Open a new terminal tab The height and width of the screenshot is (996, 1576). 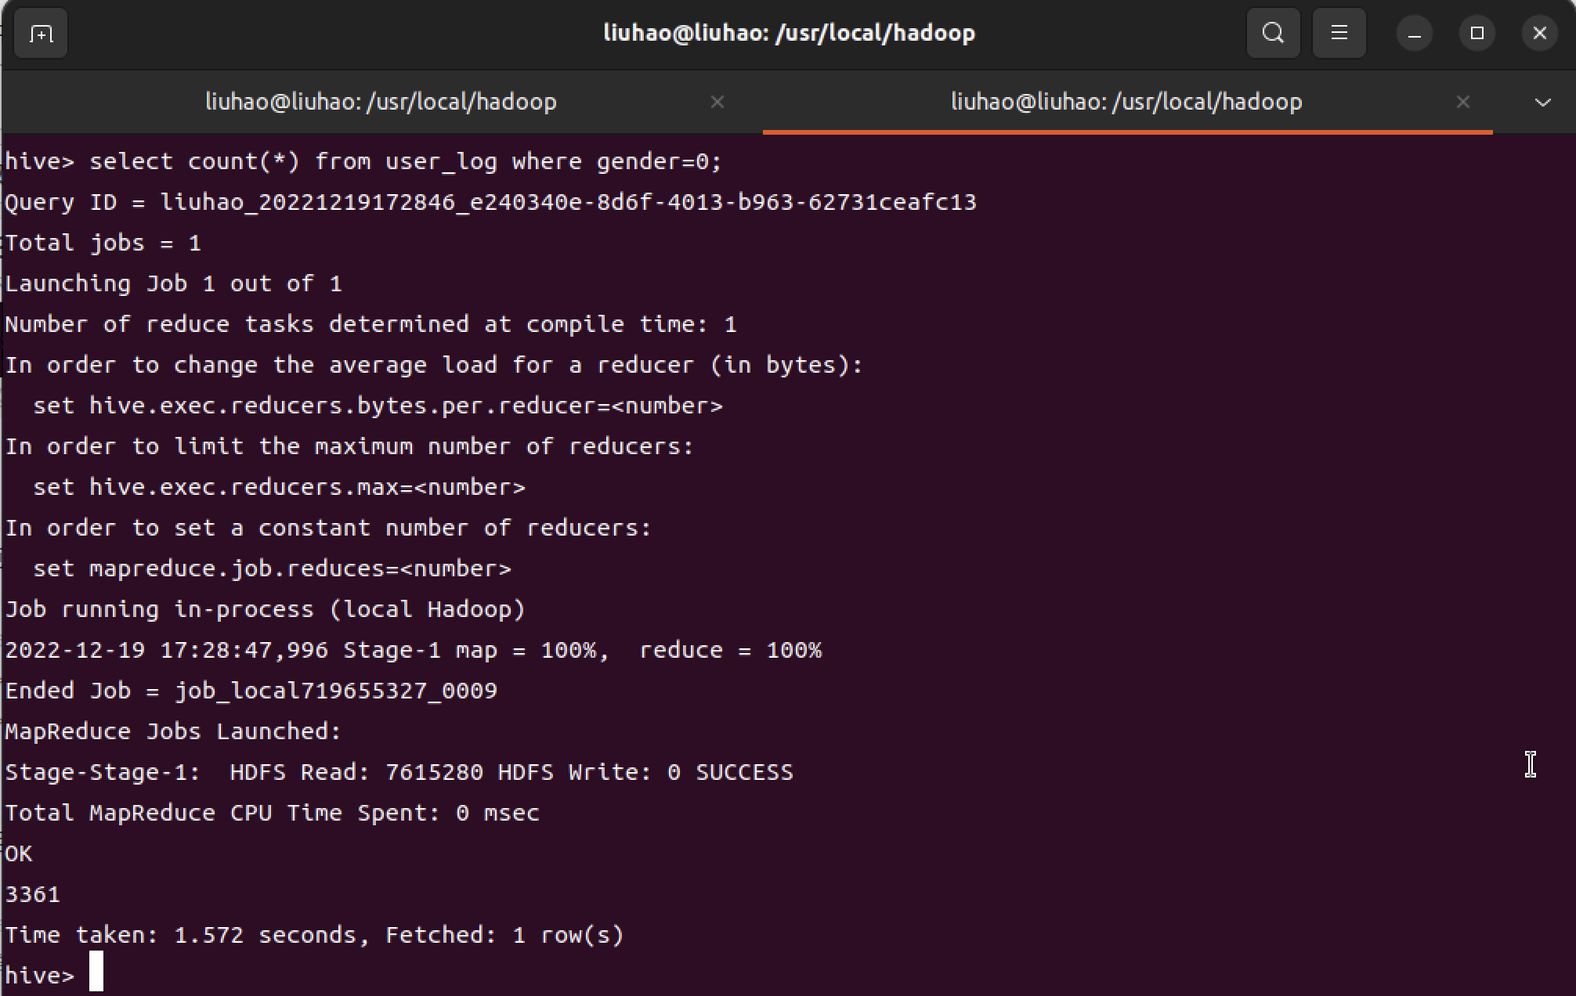(x=41, y=33)
